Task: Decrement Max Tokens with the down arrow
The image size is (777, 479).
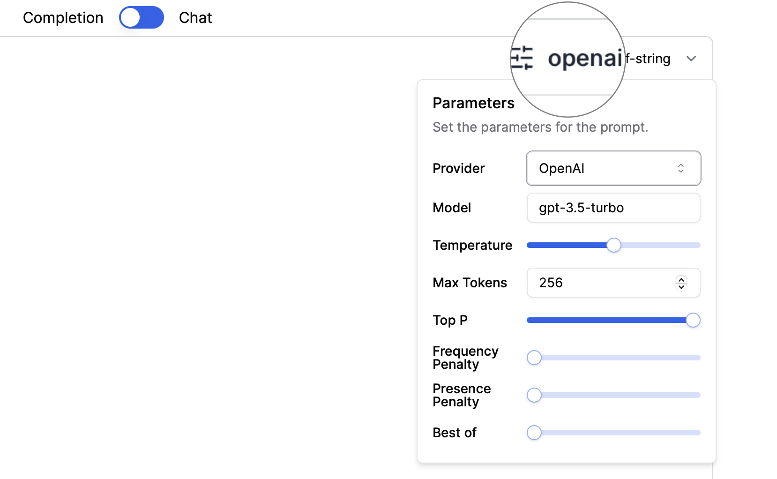Action: (681, 287)
